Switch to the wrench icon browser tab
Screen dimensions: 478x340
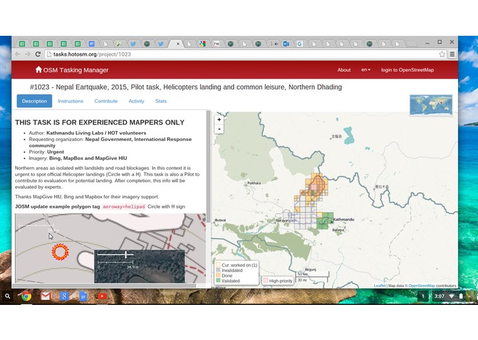click(x=119, y=44)
